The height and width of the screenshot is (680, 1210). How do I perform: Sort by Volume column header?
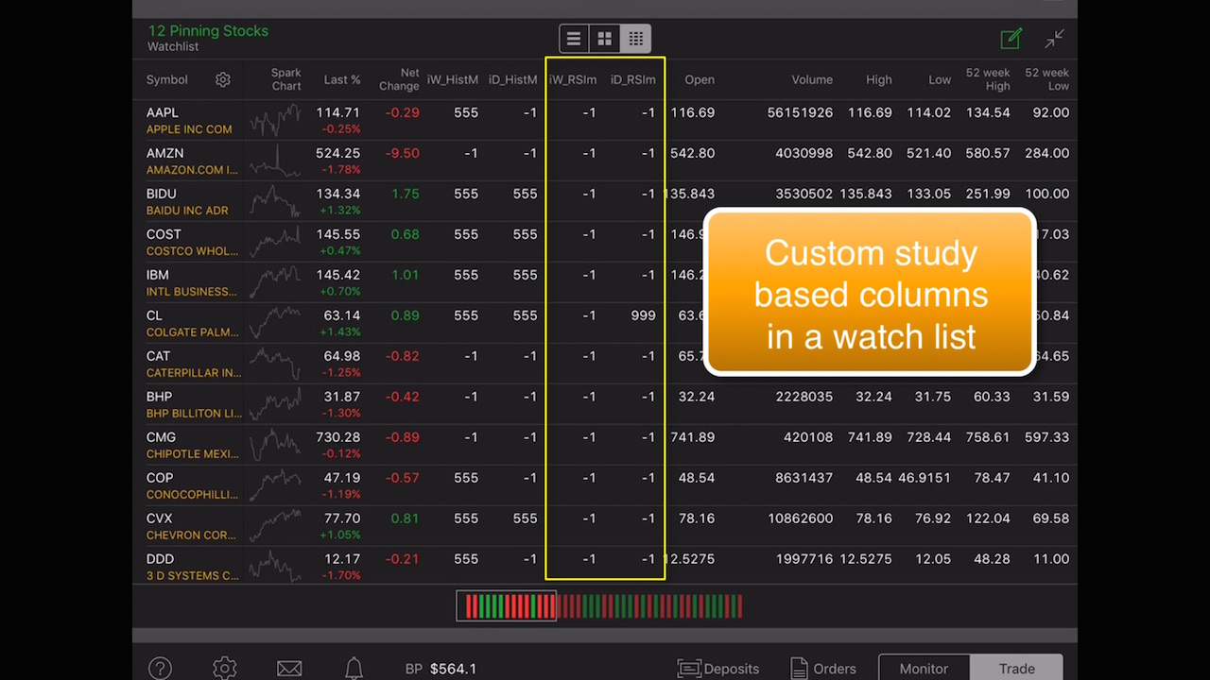[812, 80]
